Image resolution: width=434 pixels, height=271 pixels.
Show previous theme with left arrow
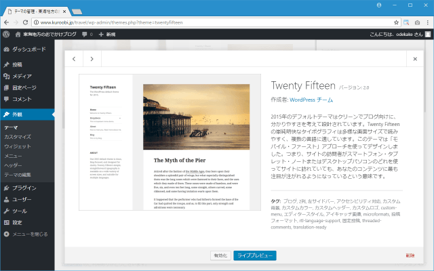pyautogui.click(x=74, y=59)
